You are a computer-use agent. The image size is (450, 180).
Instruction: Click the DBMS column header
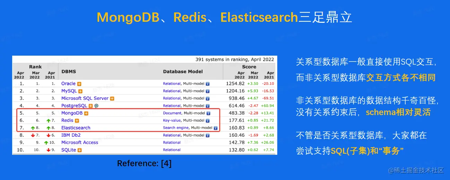click(x=69, y=72)
